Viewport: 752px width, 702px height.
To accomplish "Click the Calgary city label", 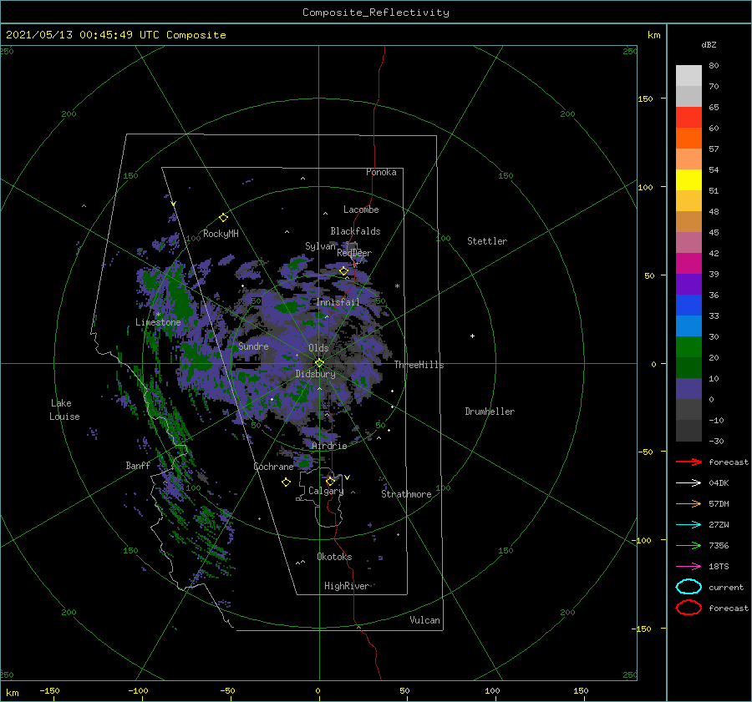I will coord(326,491).
